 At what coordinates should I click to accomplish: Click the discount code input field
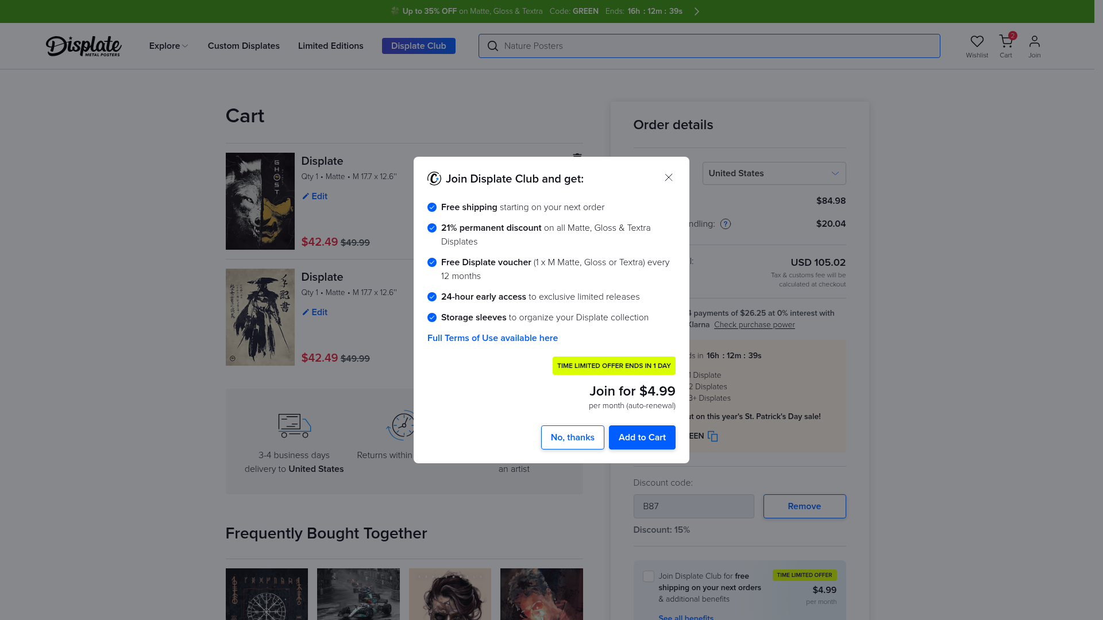(693, 506)
